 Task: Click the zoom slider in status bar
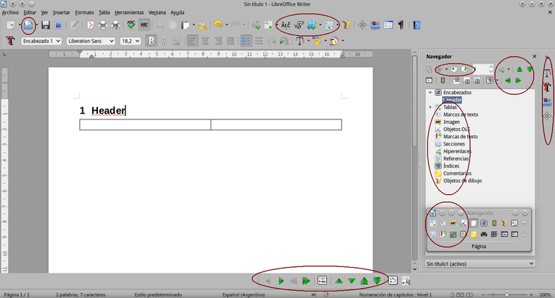click(506, 294)
